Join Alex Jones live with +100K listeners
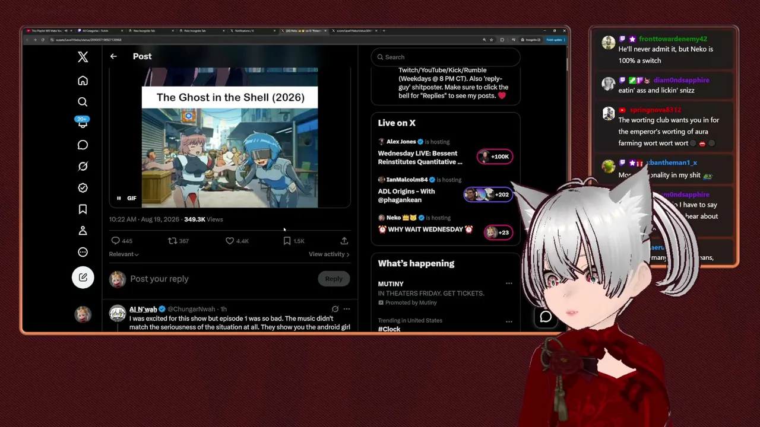Screen dimensions: 760x427 (495, 157)
